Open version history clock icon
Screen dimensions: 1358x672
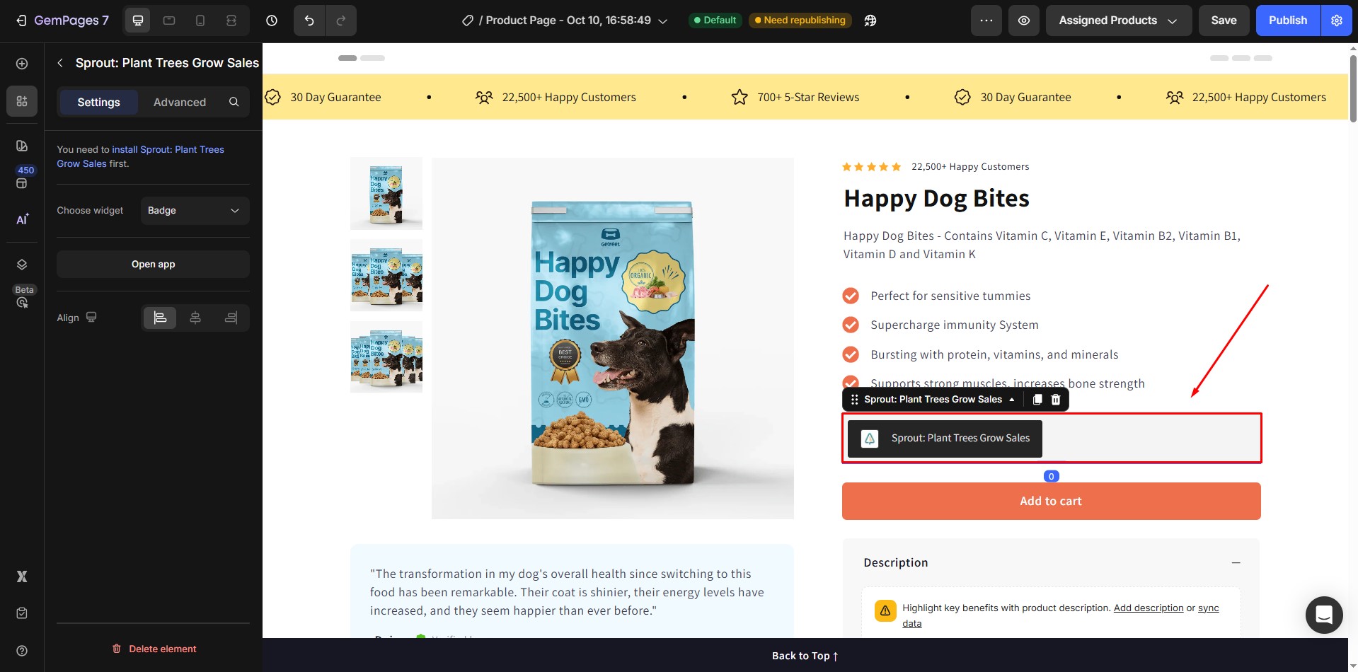pyautogui.click(x=272, y=21)
